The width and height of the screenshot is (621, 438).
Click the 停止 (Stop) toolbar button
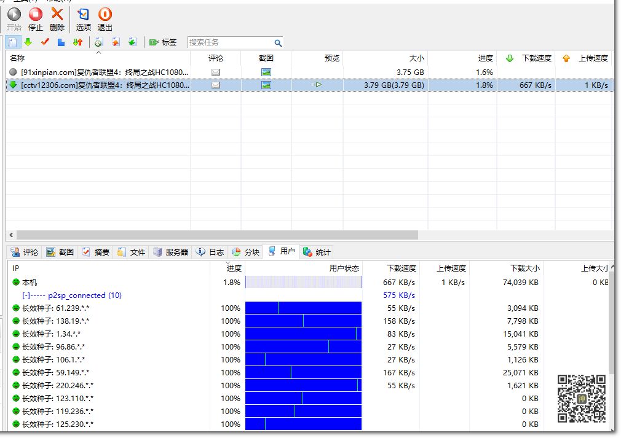click(x=35, y=20)
